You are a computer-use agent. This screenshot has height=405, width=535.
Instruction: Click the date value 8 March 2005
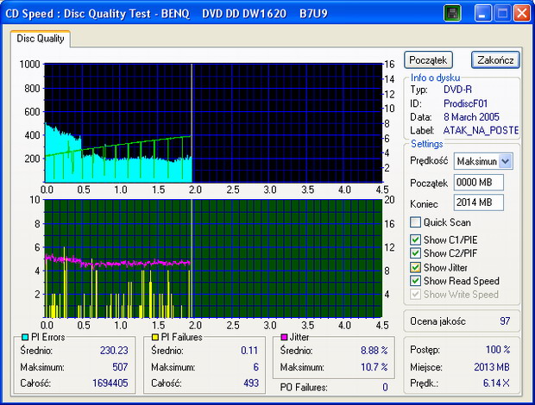pos(471,117)
